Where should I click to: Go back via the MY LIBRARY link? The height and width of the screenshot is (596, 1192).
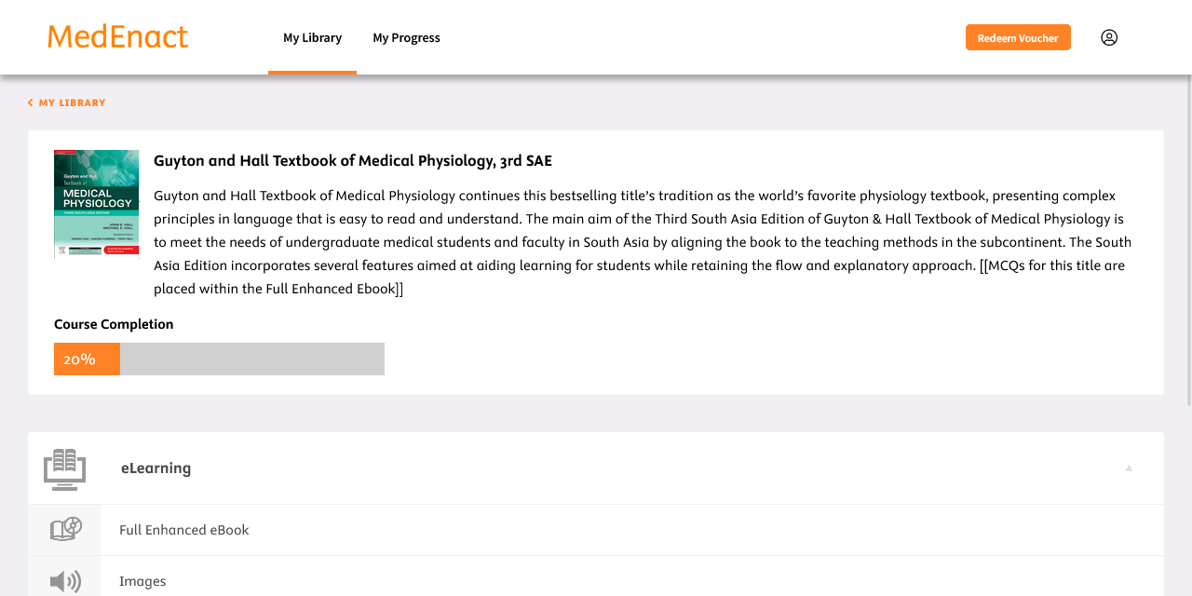[x=72, y=102]
